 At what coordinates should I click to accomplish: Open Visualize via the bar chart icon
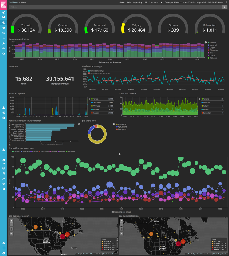(x=4, y=17)
